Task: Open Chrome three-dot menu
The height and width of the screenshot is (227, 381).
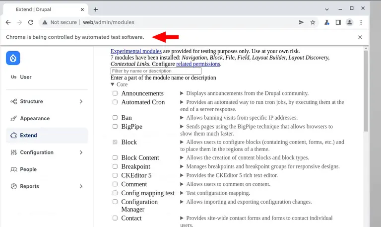Action: click(361, 22)
